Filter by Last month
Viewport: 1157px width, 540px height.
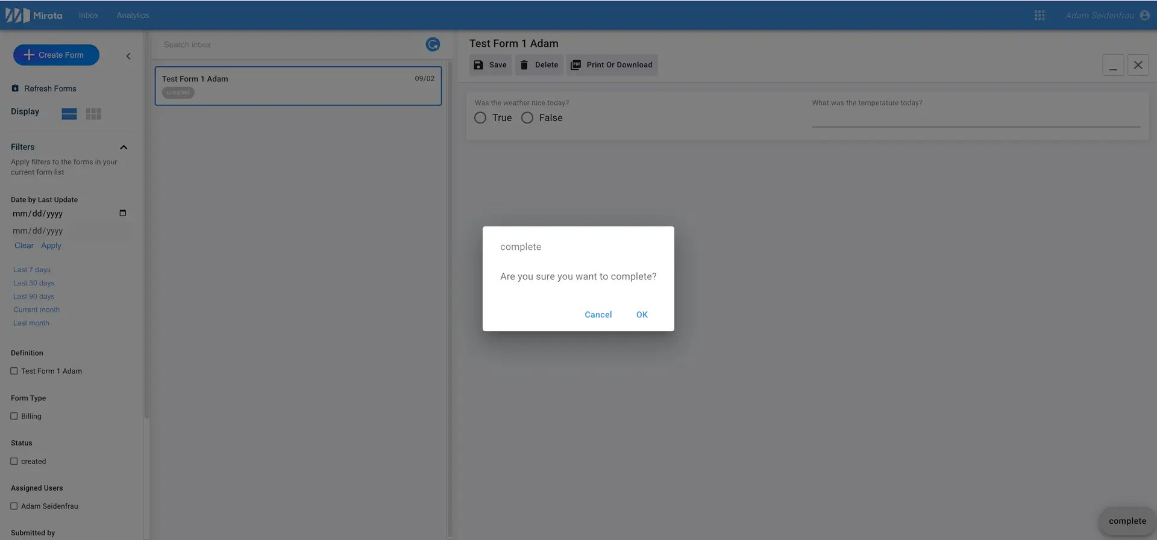pyautogui.click(x=31, y=323)
